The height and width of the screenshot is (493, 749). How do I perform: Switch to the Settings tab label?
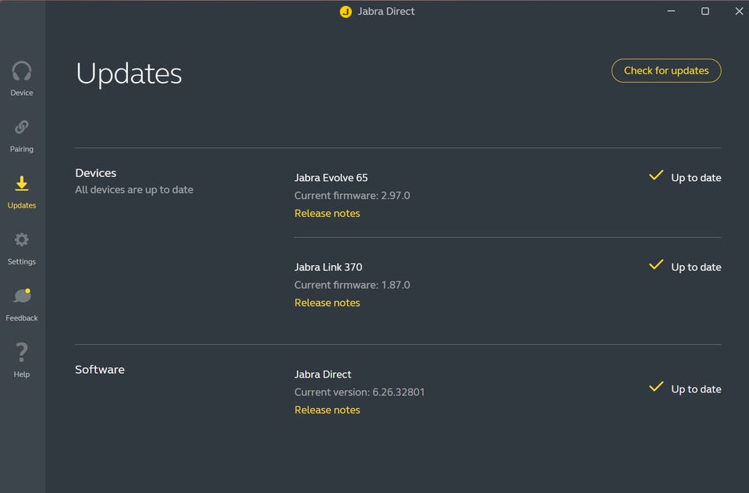[22, 262]
